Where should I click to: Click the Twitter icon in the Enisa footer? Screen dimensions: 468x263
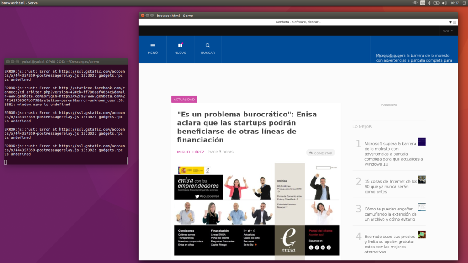(x=310, y=247)
